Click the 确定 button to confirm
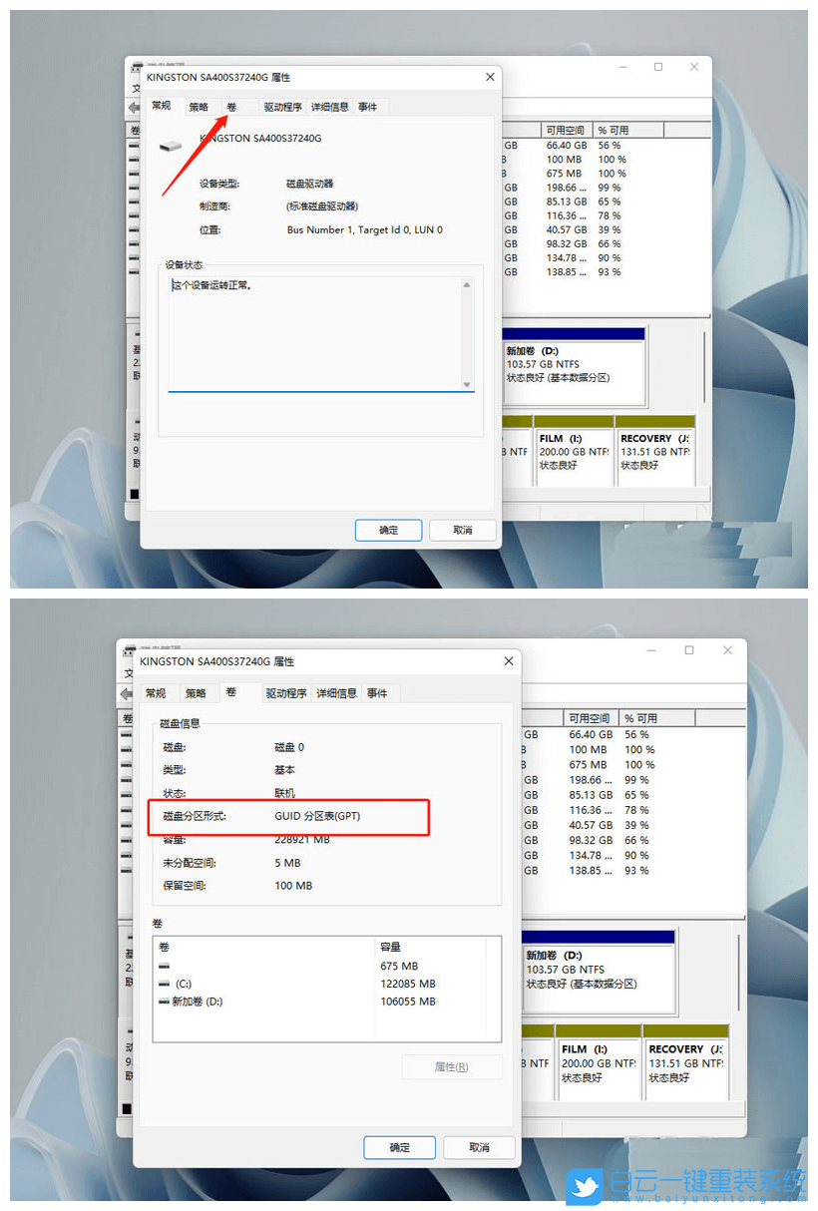This screenshot has width=818, height=1211. (x=388, y=530)
